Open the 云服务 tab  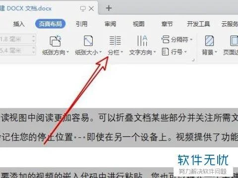click(x=230, y=24)
